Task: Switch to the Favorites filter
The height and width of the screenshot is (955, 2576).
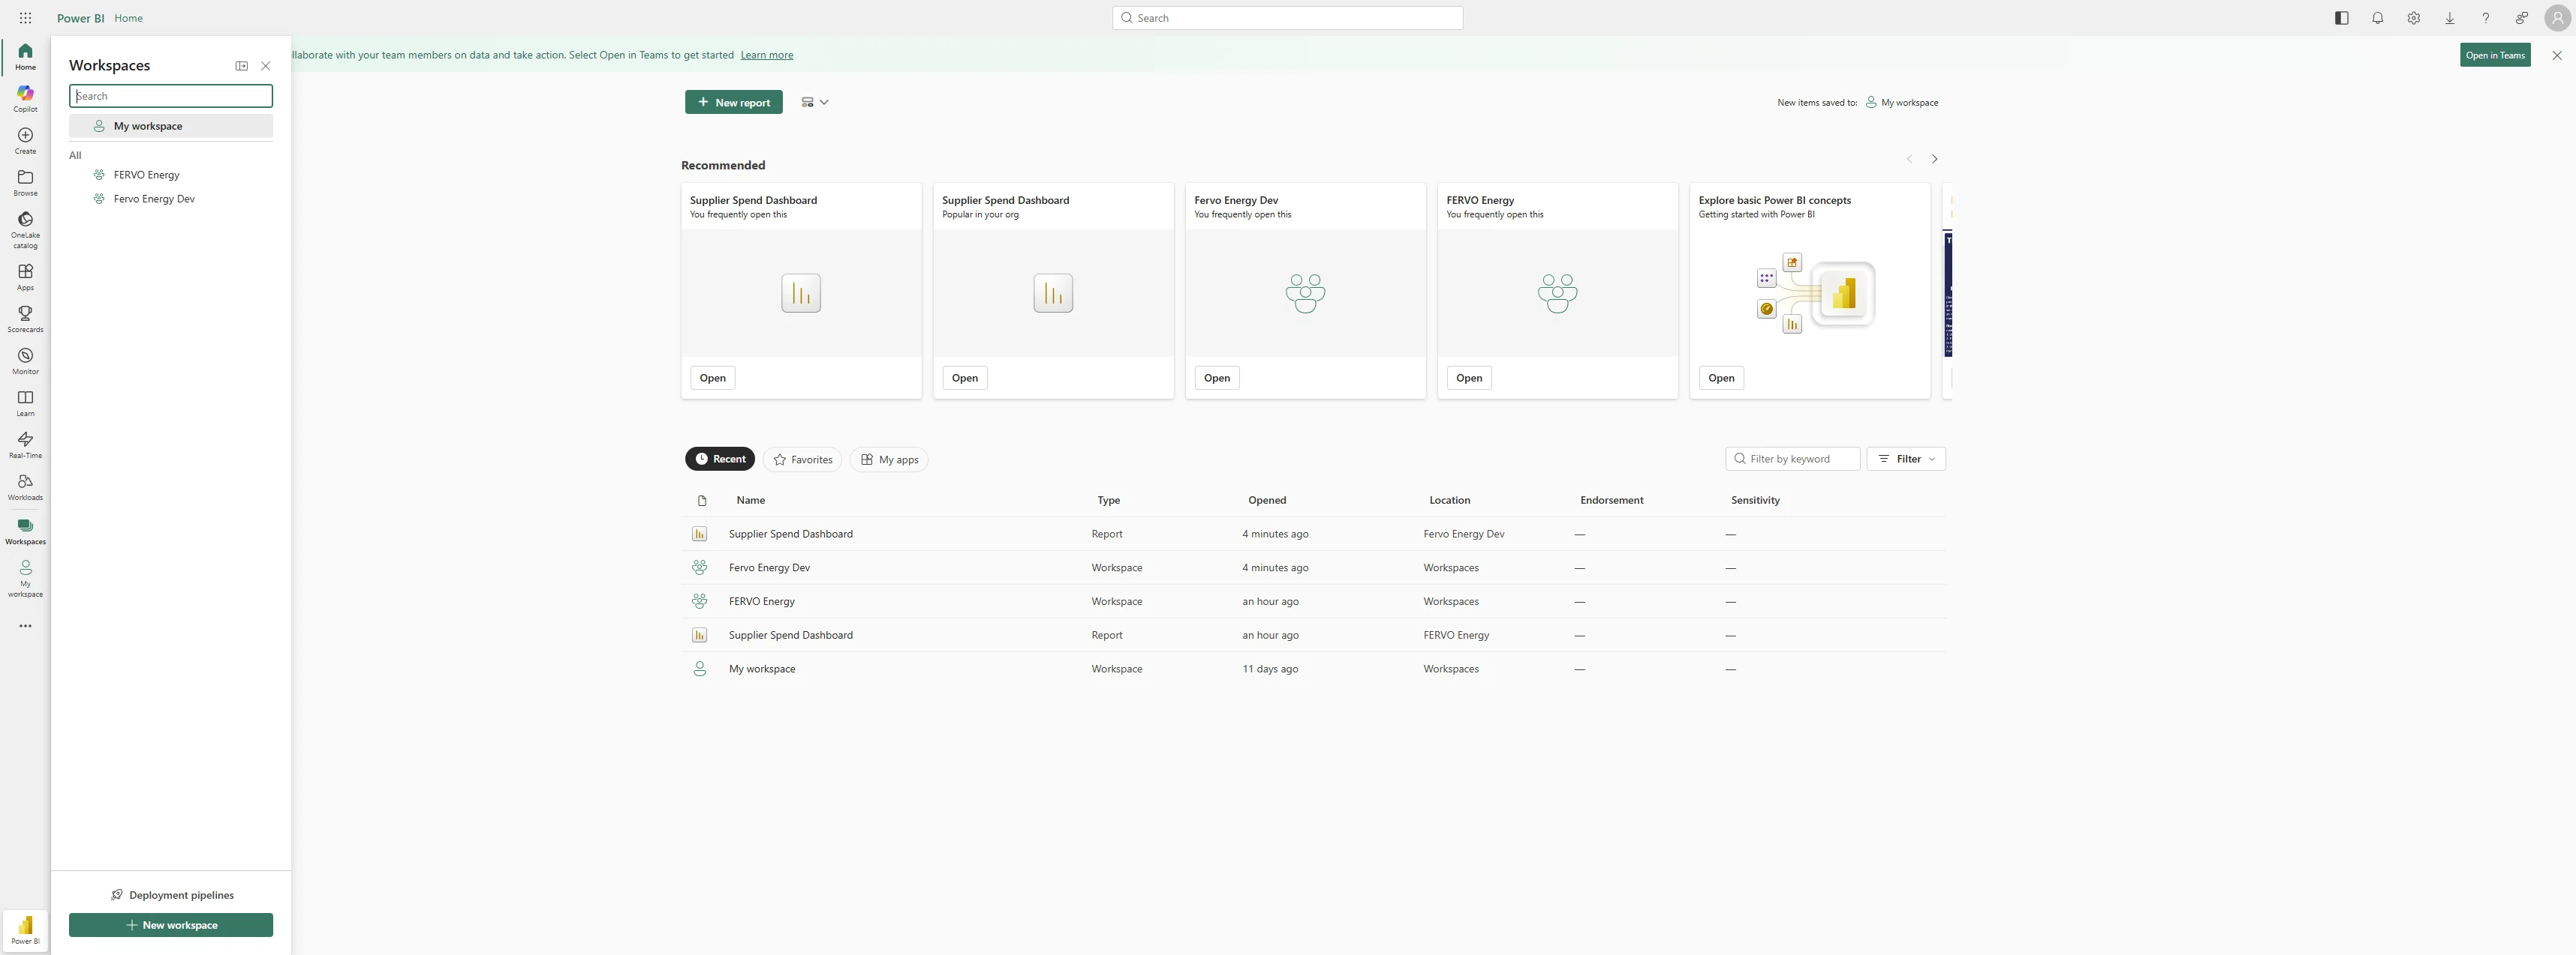Action: point(802,460)
